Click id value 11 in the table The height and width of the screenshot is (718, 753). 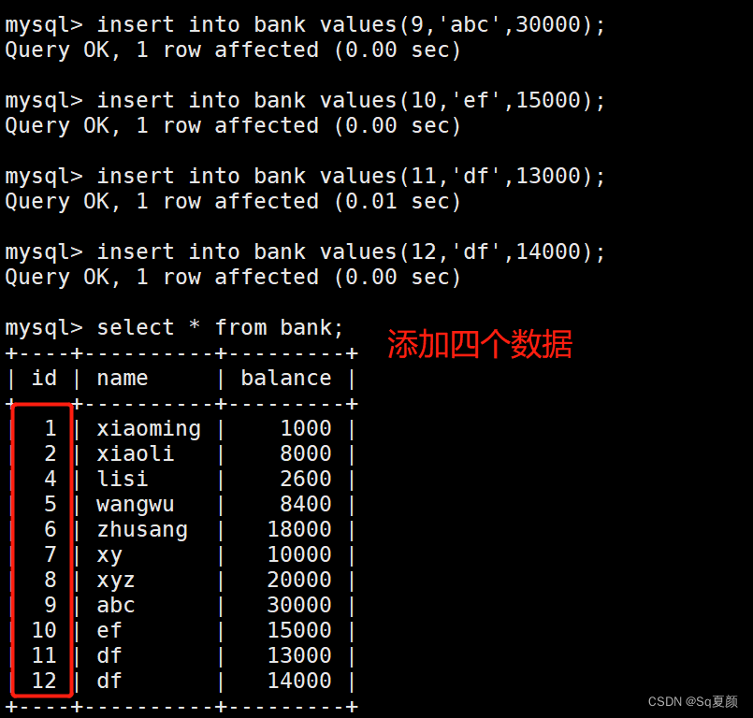tap(44, 655)
